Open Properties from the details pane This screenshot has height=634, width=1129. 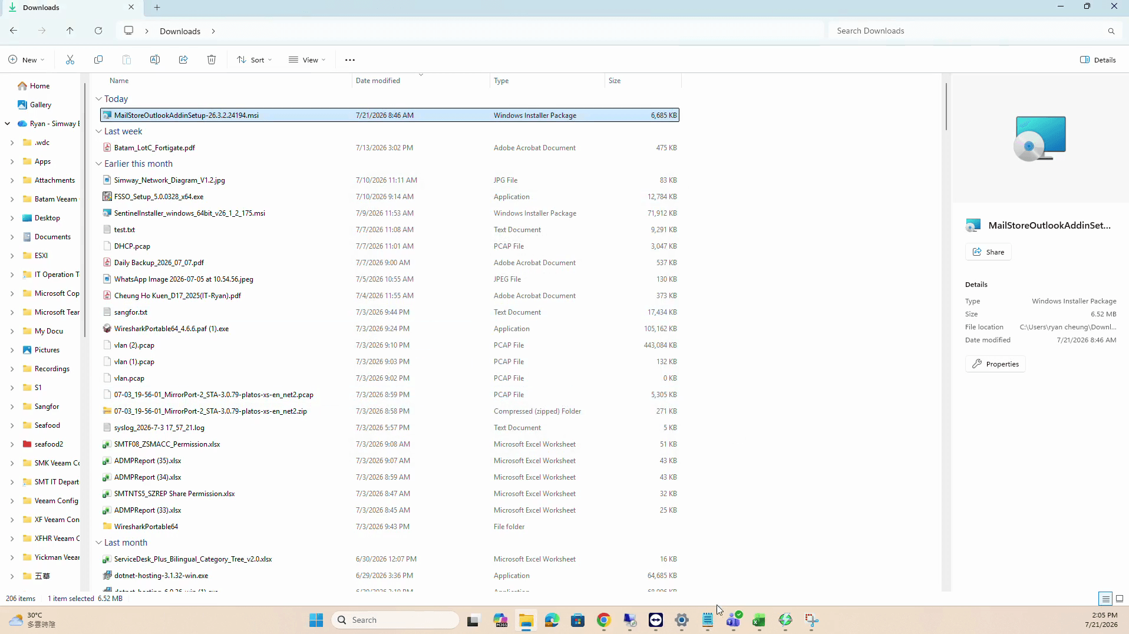(x=995, y=364)
